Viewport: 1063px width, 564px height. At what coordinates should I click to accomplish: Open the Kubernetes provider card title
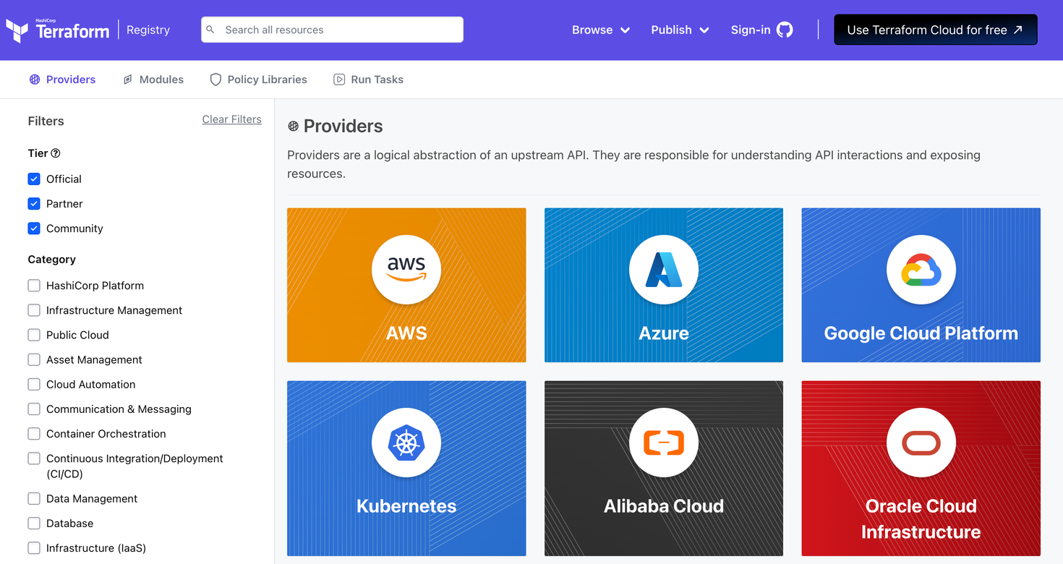[406, 506]
